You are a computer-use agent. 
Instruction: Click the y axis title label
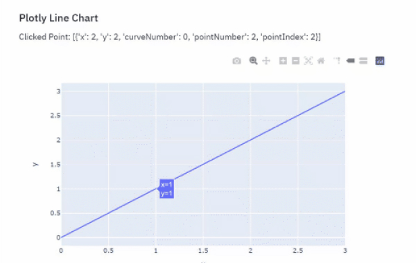coord(35,165)
